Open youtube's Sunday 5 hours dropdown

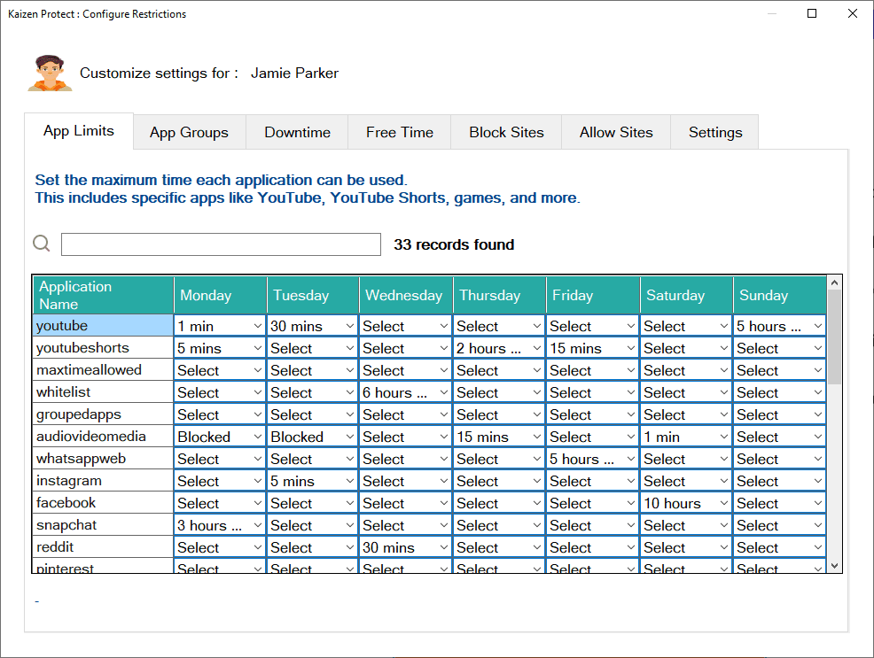(778, 325)
